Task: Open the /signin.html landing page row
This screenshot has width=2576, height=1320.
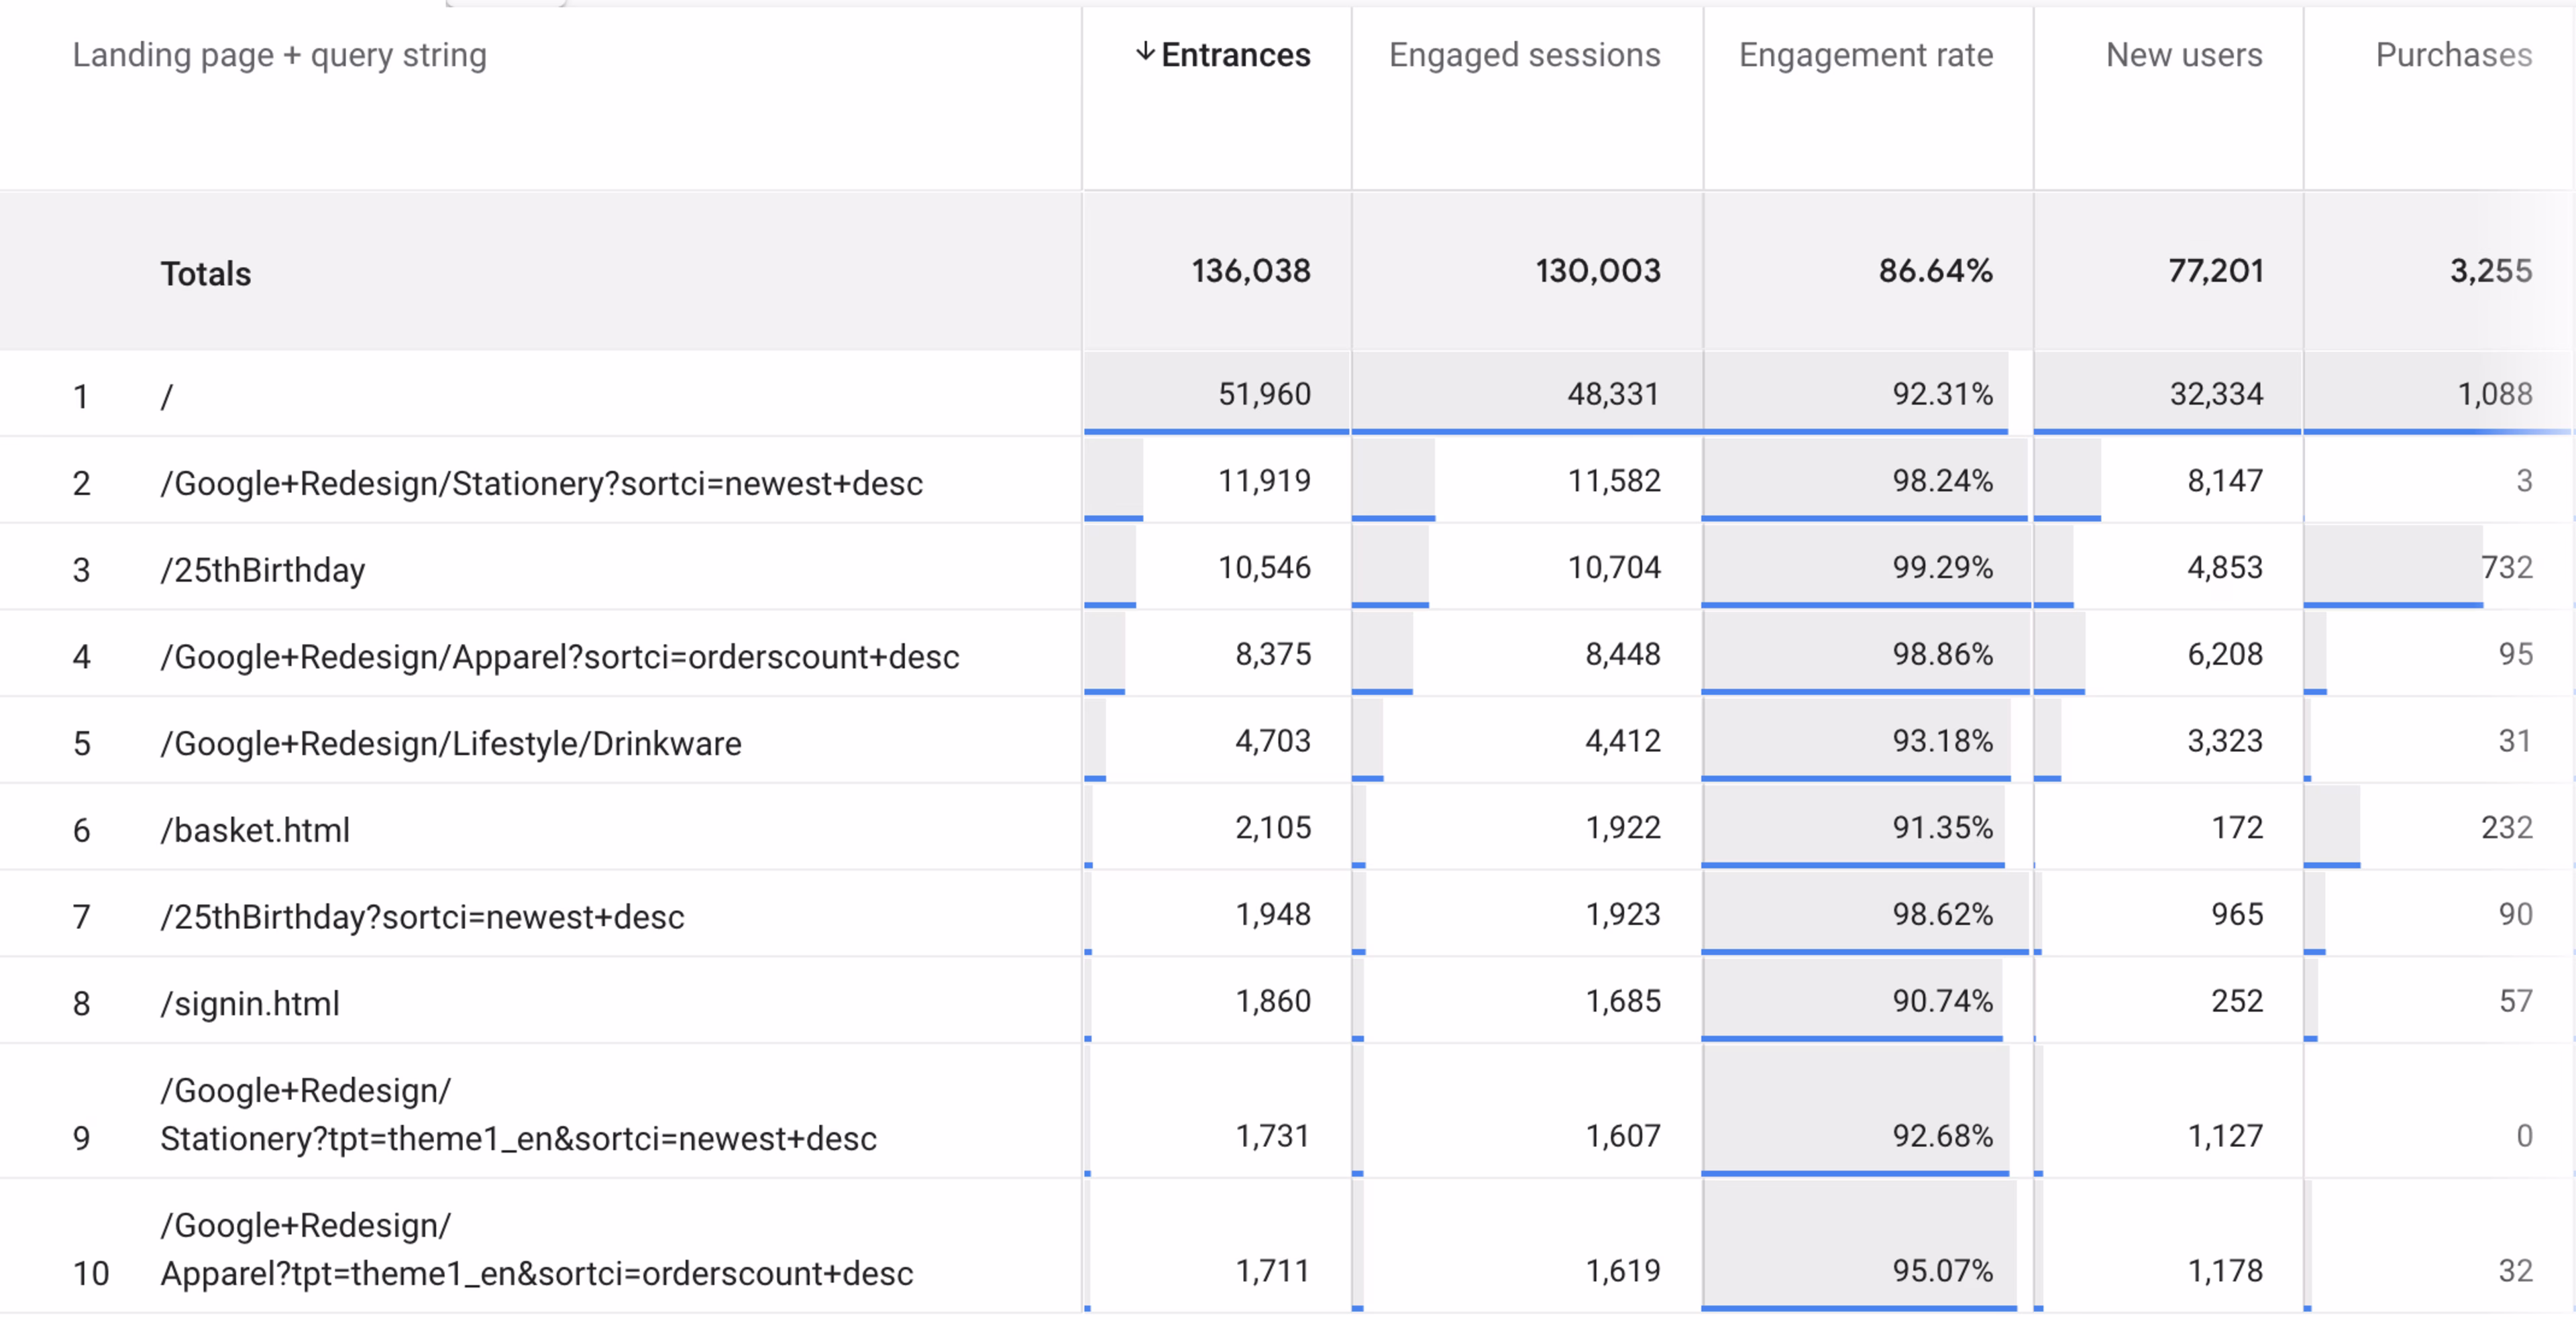Action: 250,1003
